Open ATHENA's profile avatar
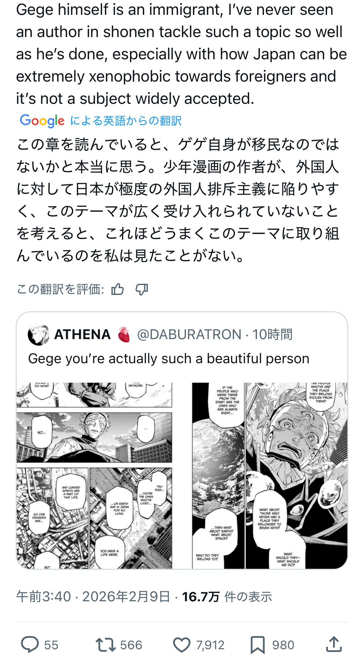The image size is (364, 660). [38, 334]
